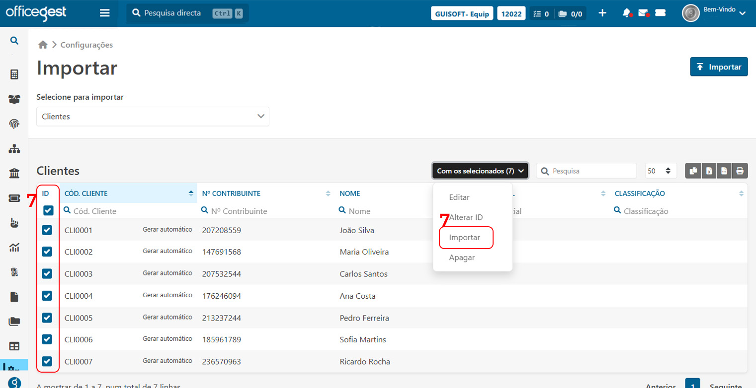Choose Editar from selected menu

click(459, 197)
